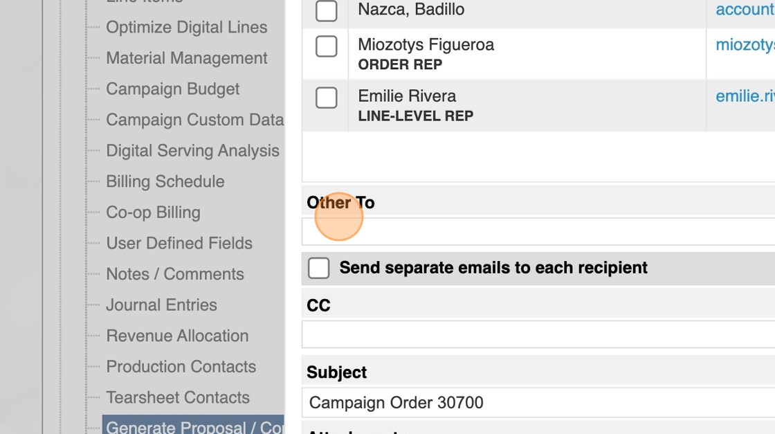Open Campaign Budget section
Image resolution: width=775 pixels, height=434 pixels.
[172, 89]
